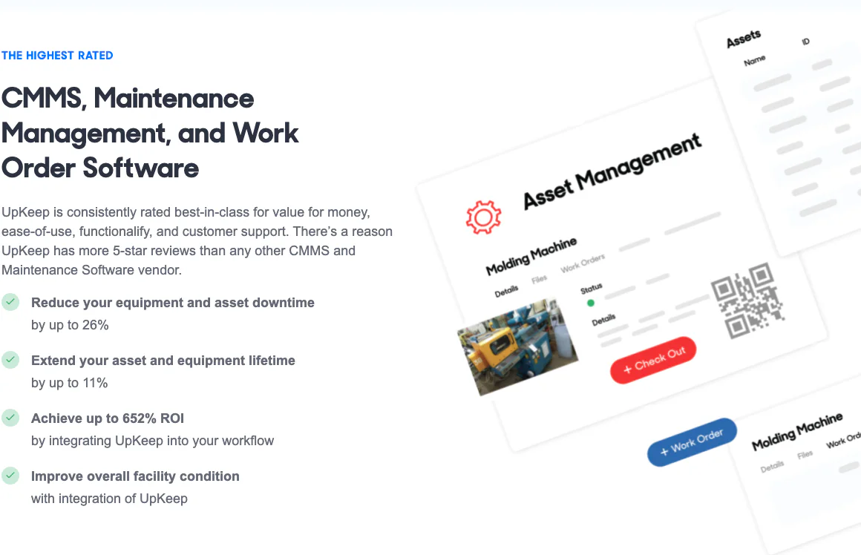The height and width of the screenshot is (555, 861).
Task: Click the check icon beside Improve overall facility condition
Action: 10,476
